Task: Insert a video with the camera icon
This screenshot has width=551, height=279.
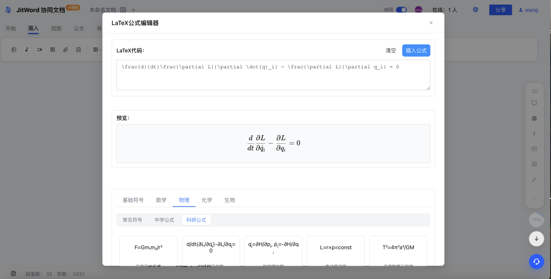Action: [40, 50]
